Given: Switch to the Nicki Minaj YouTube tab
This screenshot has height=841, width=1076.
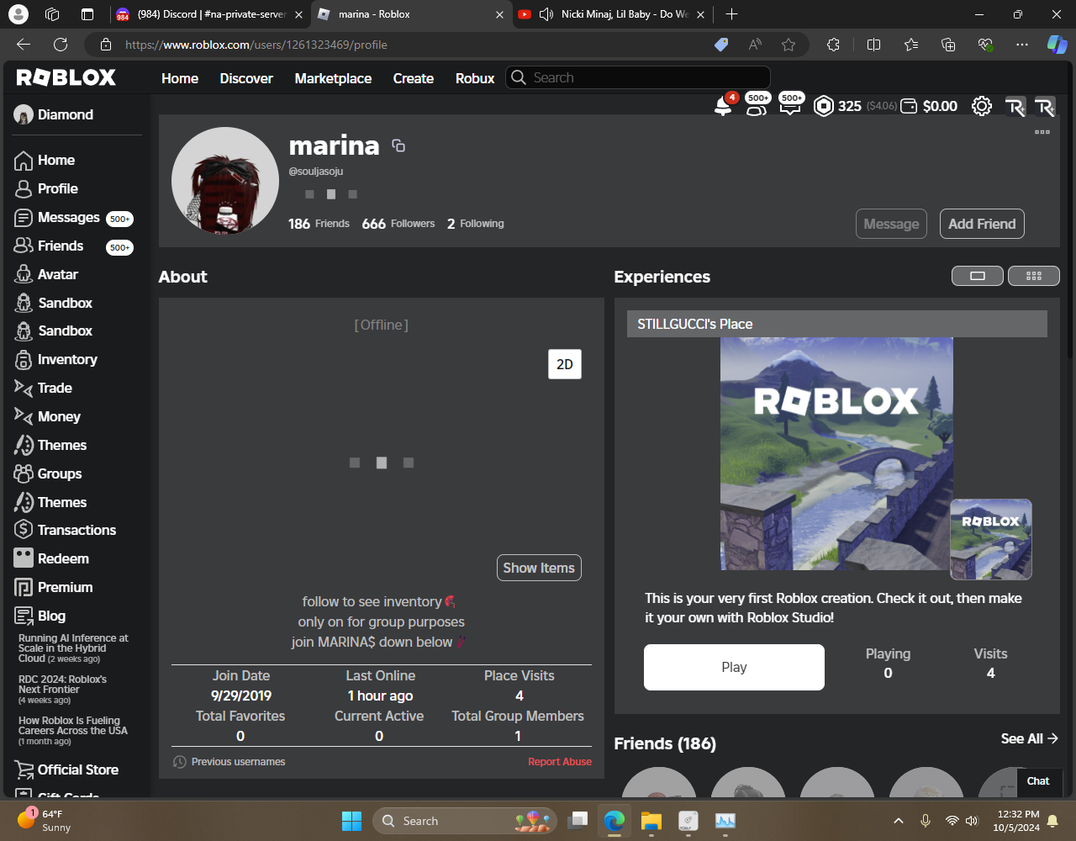Looking at the screenshot, I should (x=611, y=14).
